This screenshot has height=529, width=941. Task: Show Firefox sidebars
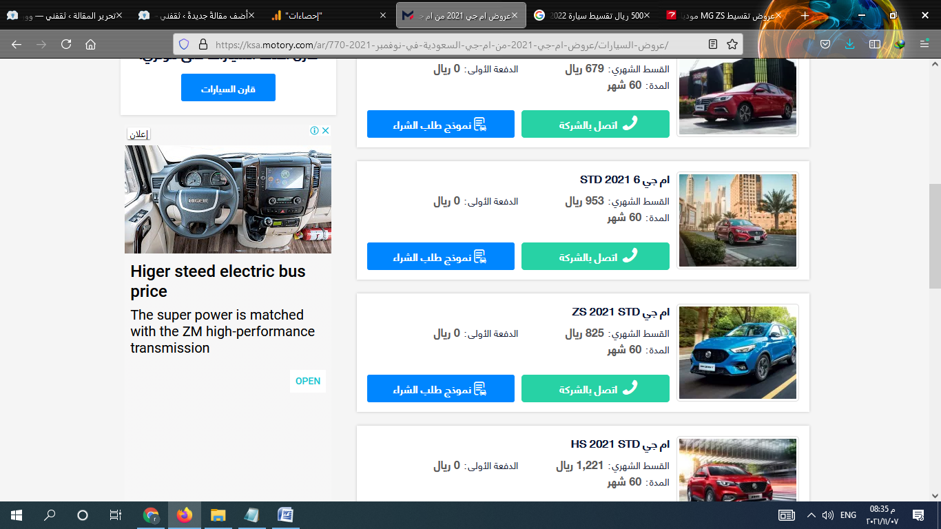(875, 44)
